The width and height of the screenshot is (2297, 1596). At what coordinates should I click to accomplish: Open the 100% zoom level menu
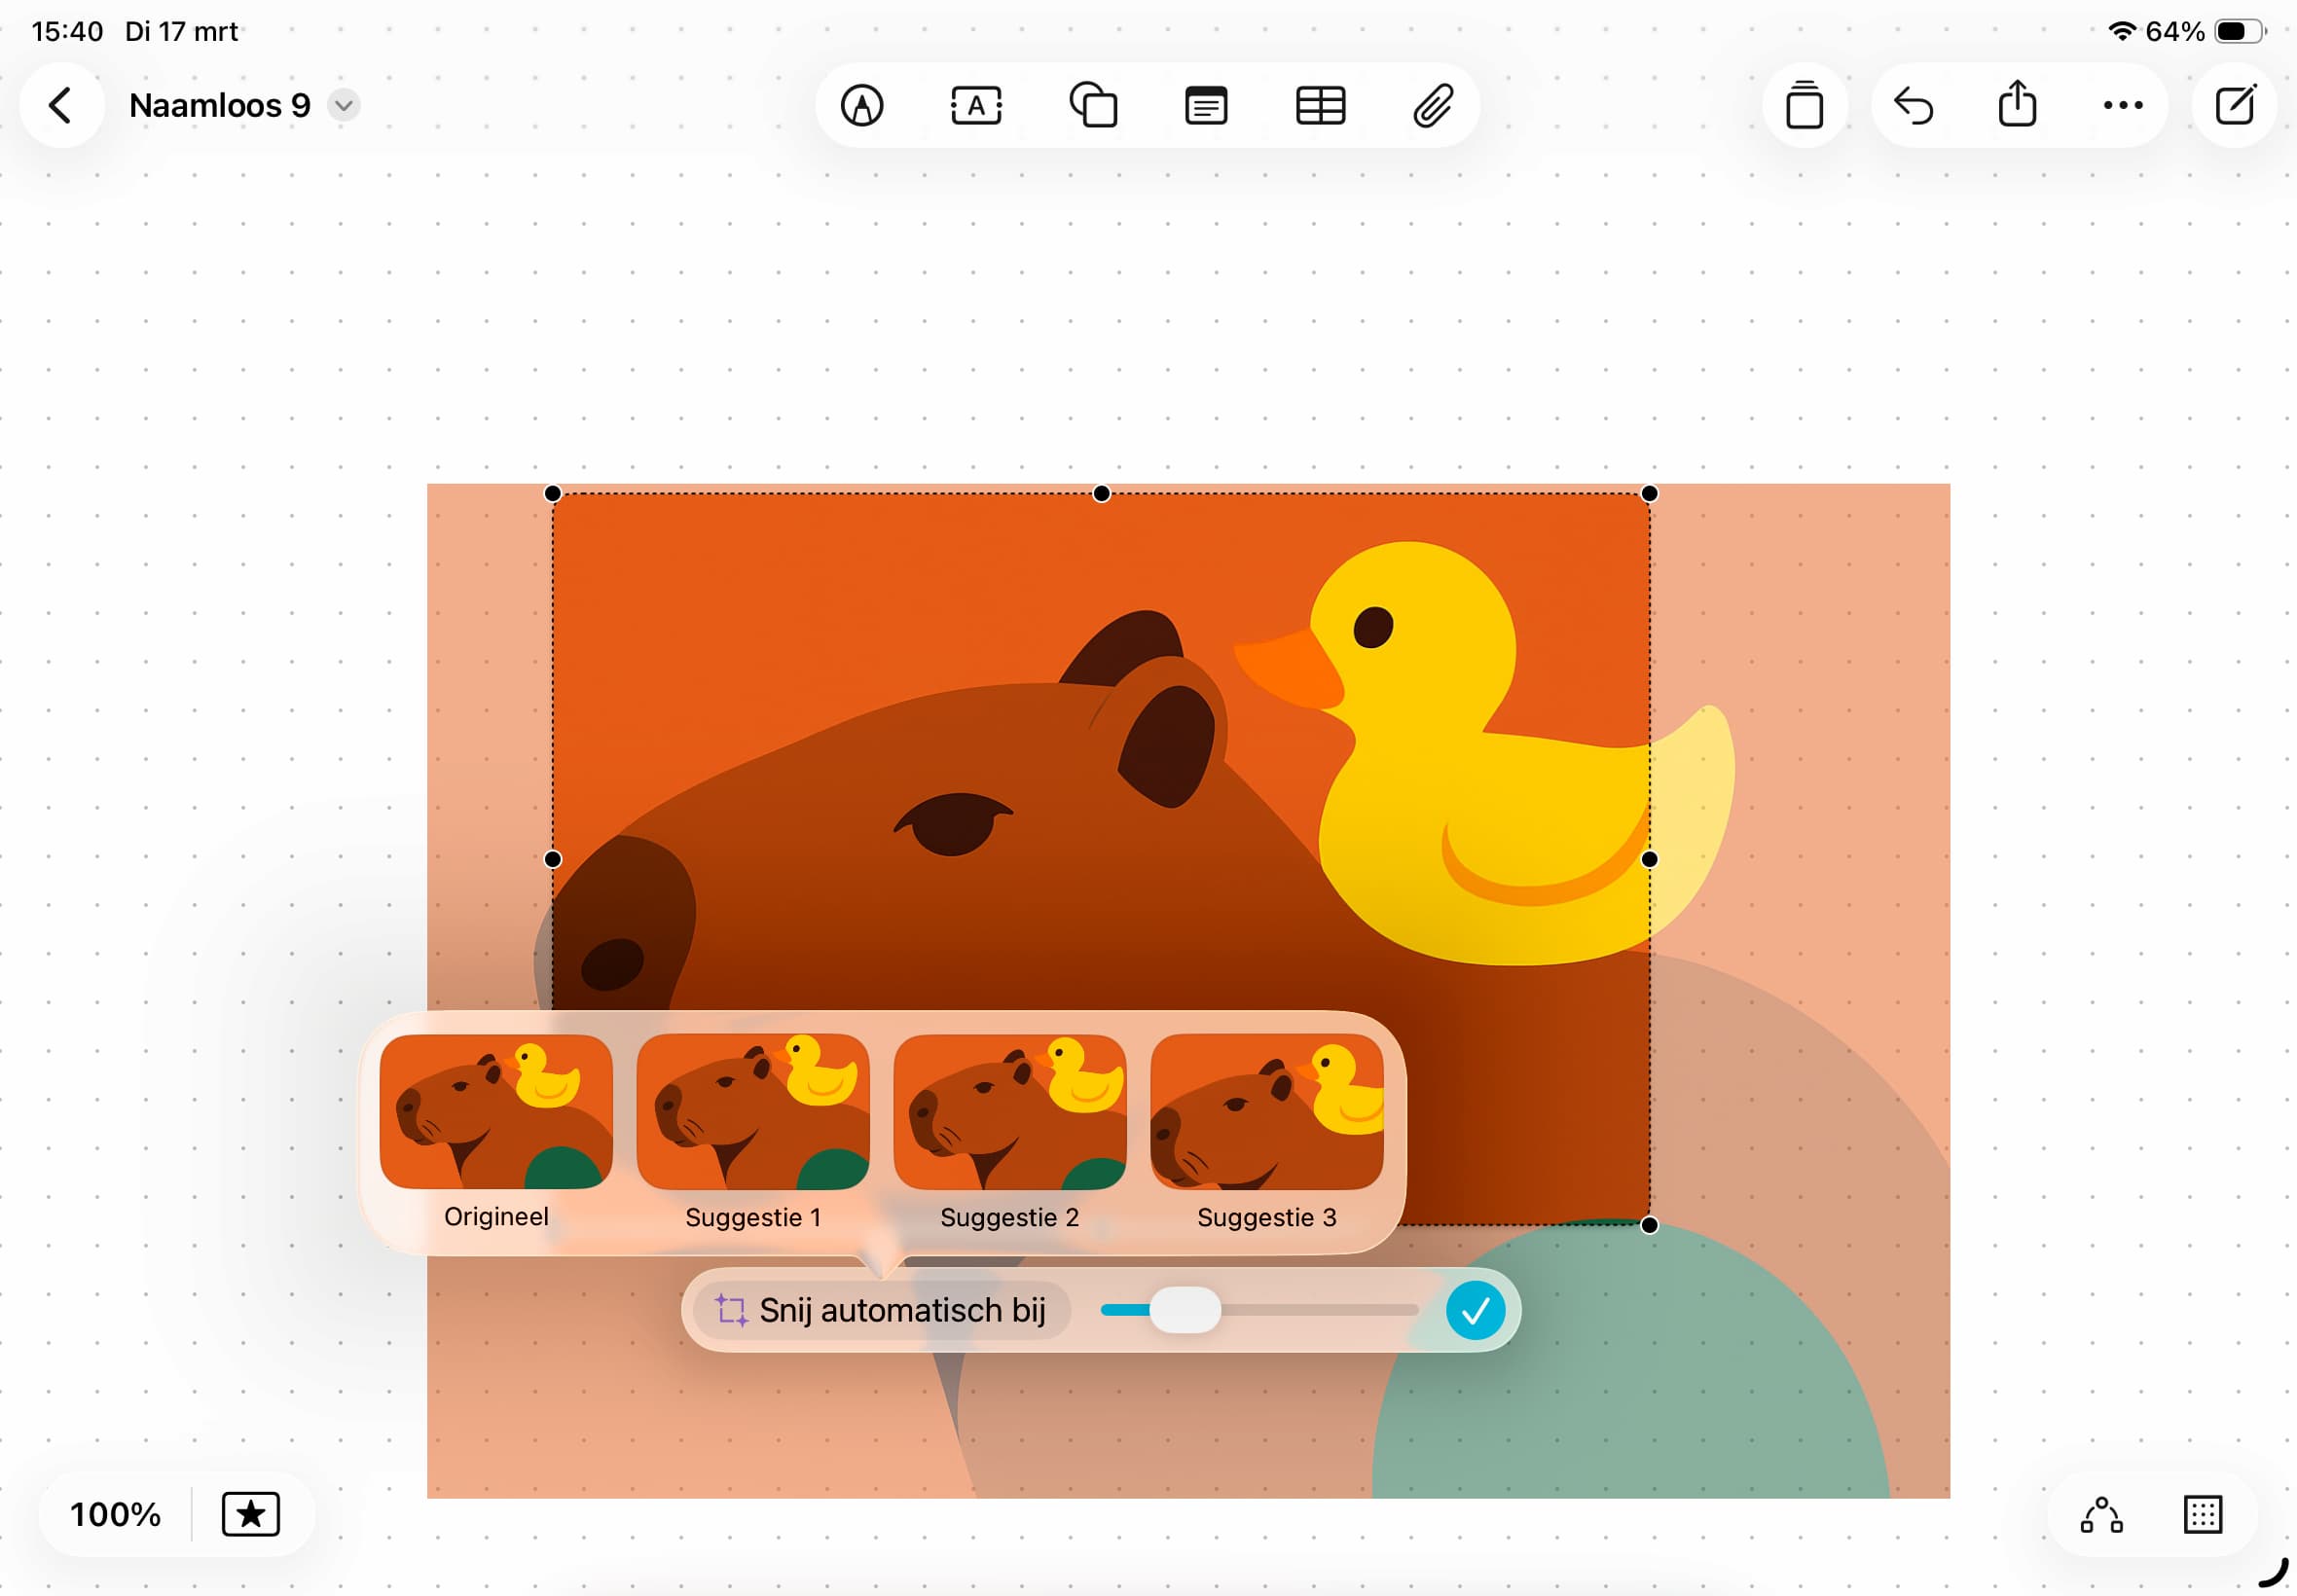pos(115,1514)
